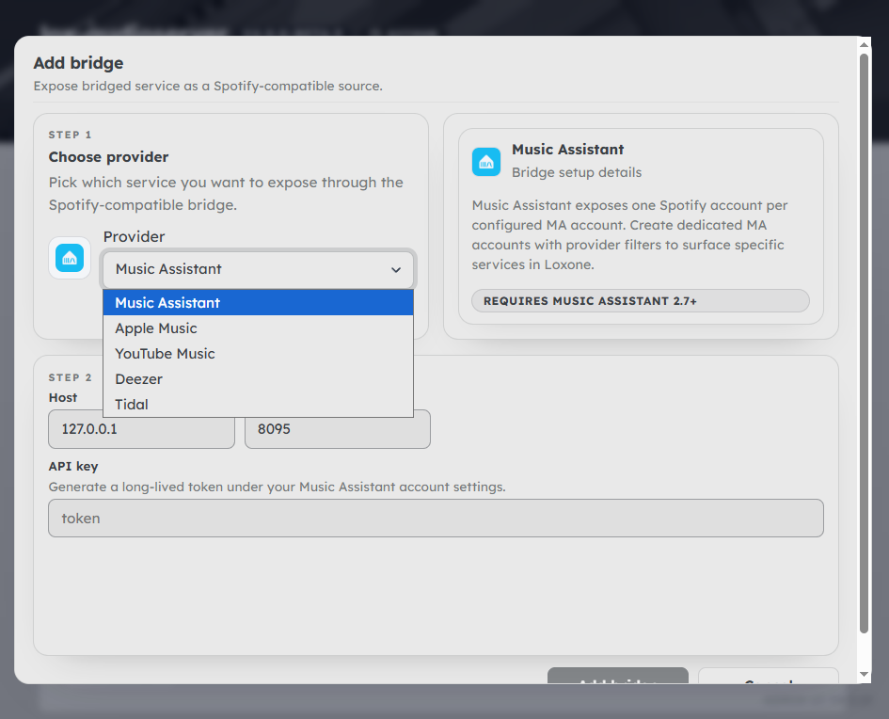Click the scrollbar down arrow
889x719 pixels.
(x=865, y=674)
